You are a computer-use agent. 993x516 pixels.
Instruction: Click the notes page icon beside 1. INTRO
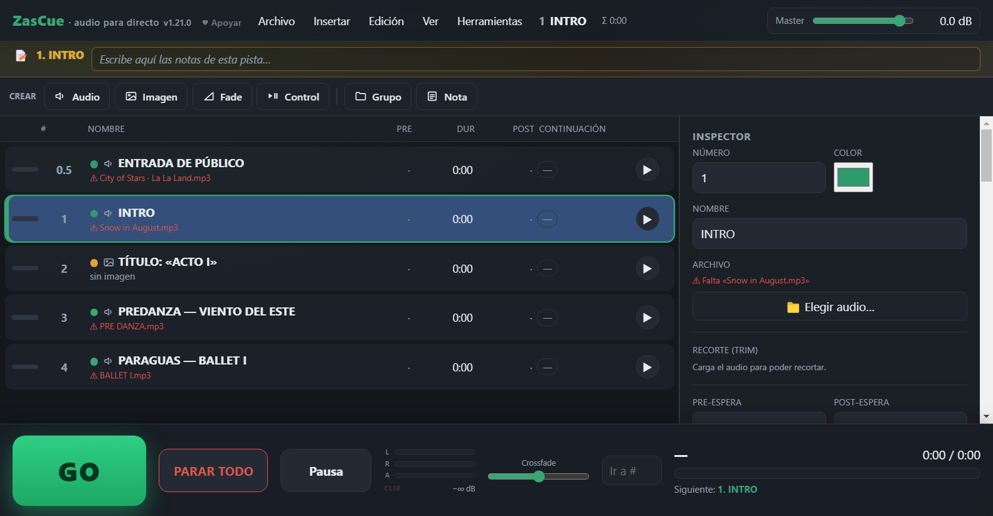pyautogui.click(x=21, y=55)
